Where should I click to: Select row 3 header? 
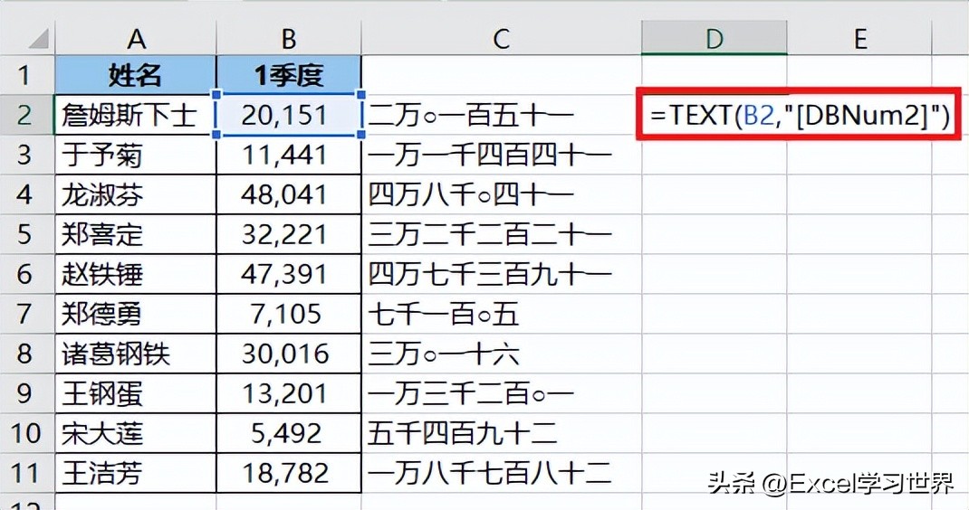[27, 155]
